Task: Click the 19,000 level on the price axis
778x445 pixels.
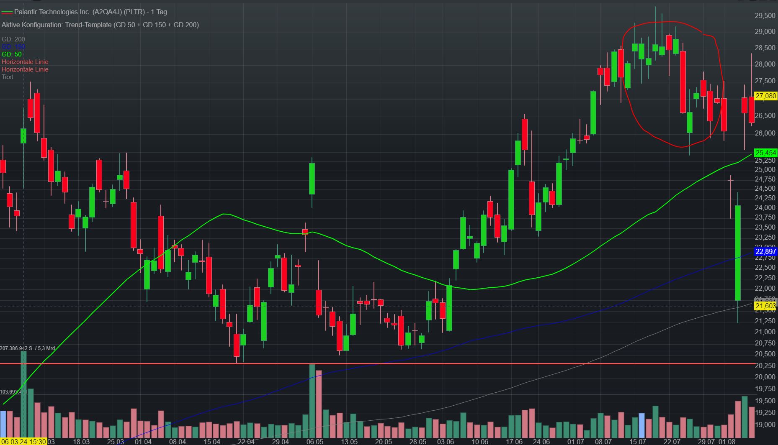Action: coord(765,425)
